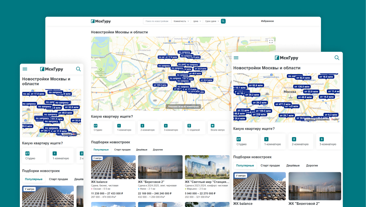Choose Студию card in tablet mockup
Image resolution: width=366 pixels, height=207 pixels.
[x=246, y=141]
